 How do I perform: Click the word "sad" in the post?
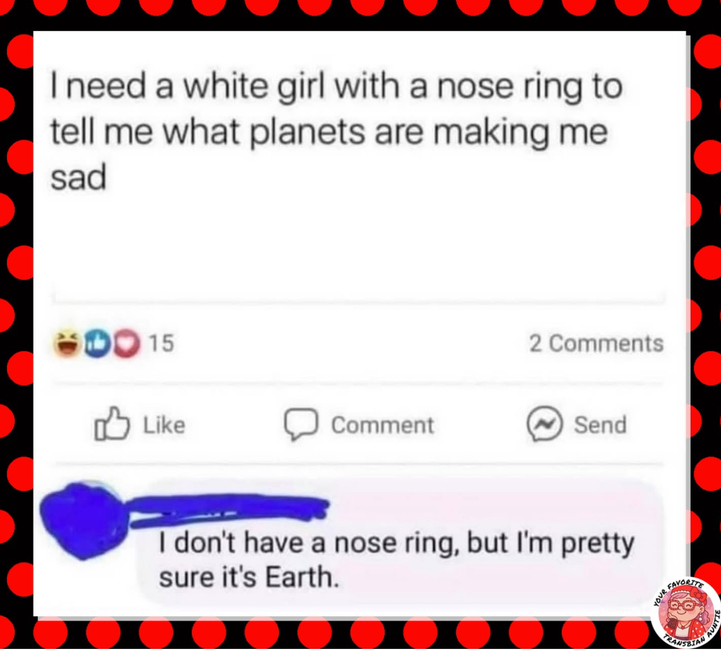(x=78, y=178)
